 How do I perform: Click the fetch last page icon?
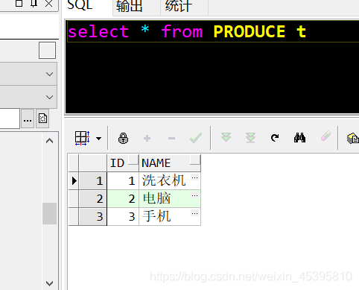click(250, 138)
